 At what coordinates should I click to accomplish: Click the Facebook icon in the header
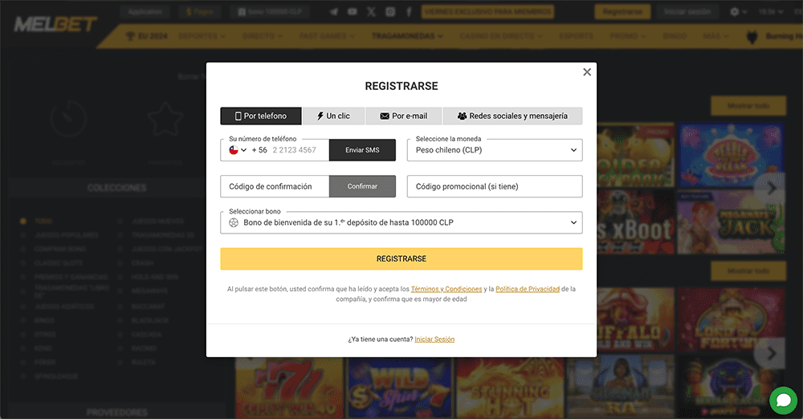click(x=410, y=12)
